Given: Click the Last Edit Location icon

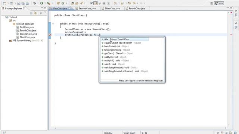Looking at the screenshot, I should [130, 3].
